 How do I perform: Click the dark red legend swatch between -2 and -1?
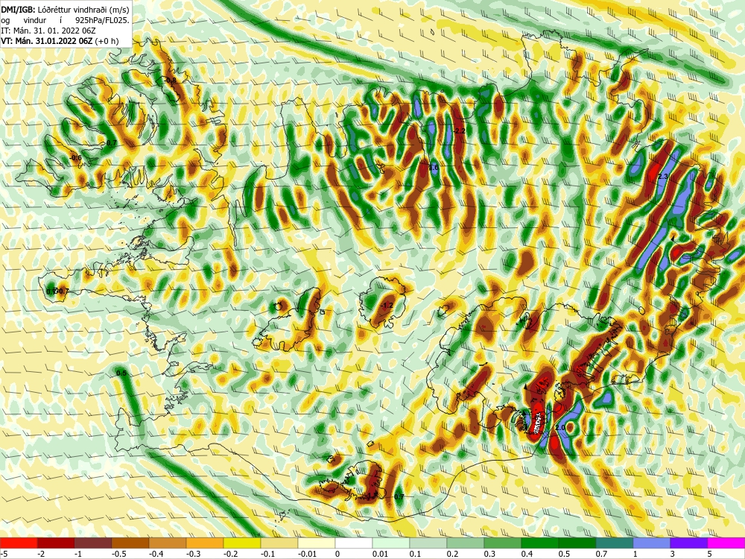point(56,543)
